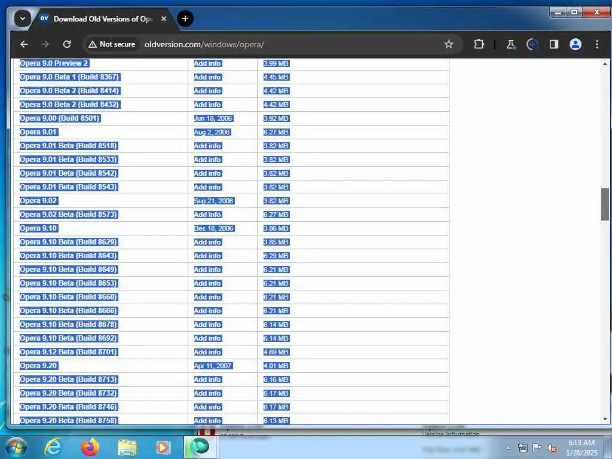This screenshot has height=459, width=612.
Task: Open the Extensions puzzle icon
Action: coord(479,44)
